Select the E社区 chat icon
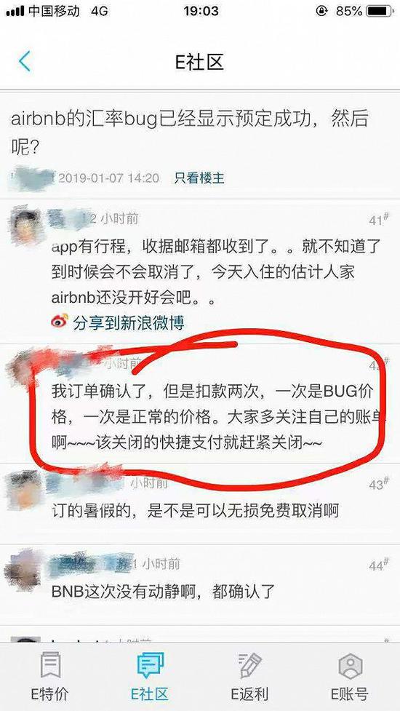The height and width of the screenshot is (711, 400). pyautogui.click(x=151, y=665)
